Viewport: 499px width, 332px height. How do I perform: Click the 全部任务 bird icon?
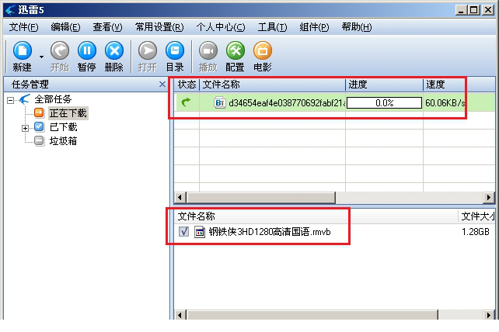[25, 99]
